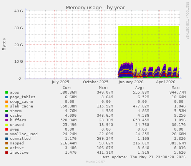Click the swap_cache orange legend swatch
This screenshot has width=191, height=166.
tap(7, 102)
